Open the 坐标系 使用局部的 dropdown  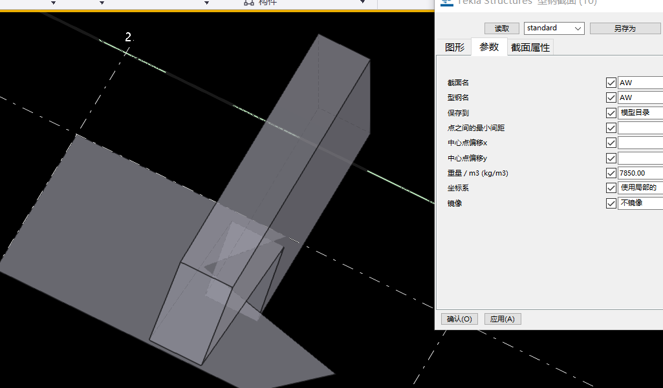click(x=640, y=188)
